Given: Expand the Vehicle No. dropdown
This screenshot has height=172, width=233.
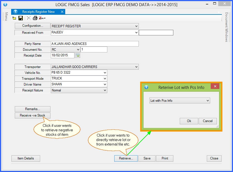Looking at the screenshot, I should (105, 73).
